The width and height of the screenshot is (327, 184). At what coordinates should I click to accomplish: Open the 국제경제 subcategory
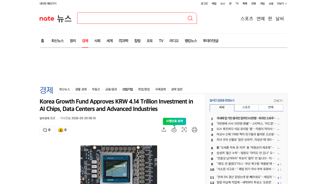tap(160, 89)
